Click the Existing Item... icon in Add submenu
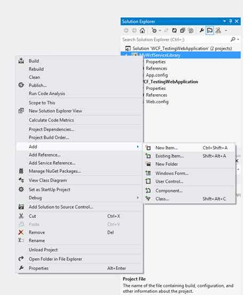 coord(148,156)
